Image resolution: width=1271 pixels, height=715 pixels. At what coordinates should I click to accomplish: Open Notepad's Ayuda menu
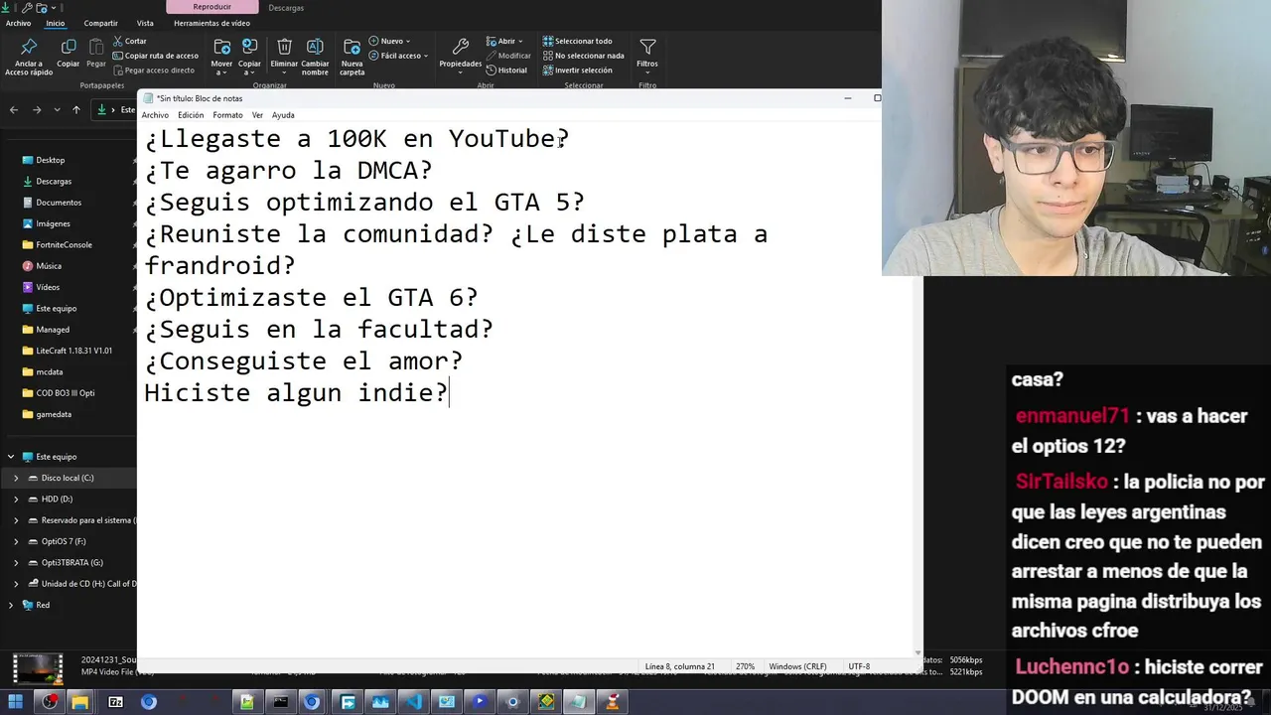[x=283, y=115]
